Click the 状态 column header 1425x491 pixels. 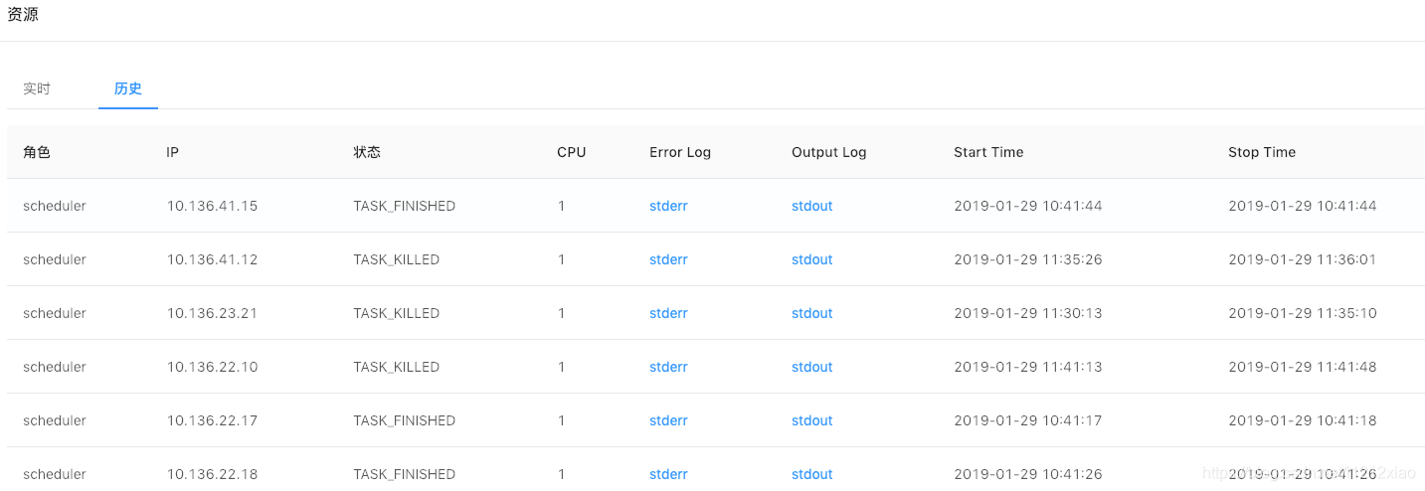[x=367, y=152]
